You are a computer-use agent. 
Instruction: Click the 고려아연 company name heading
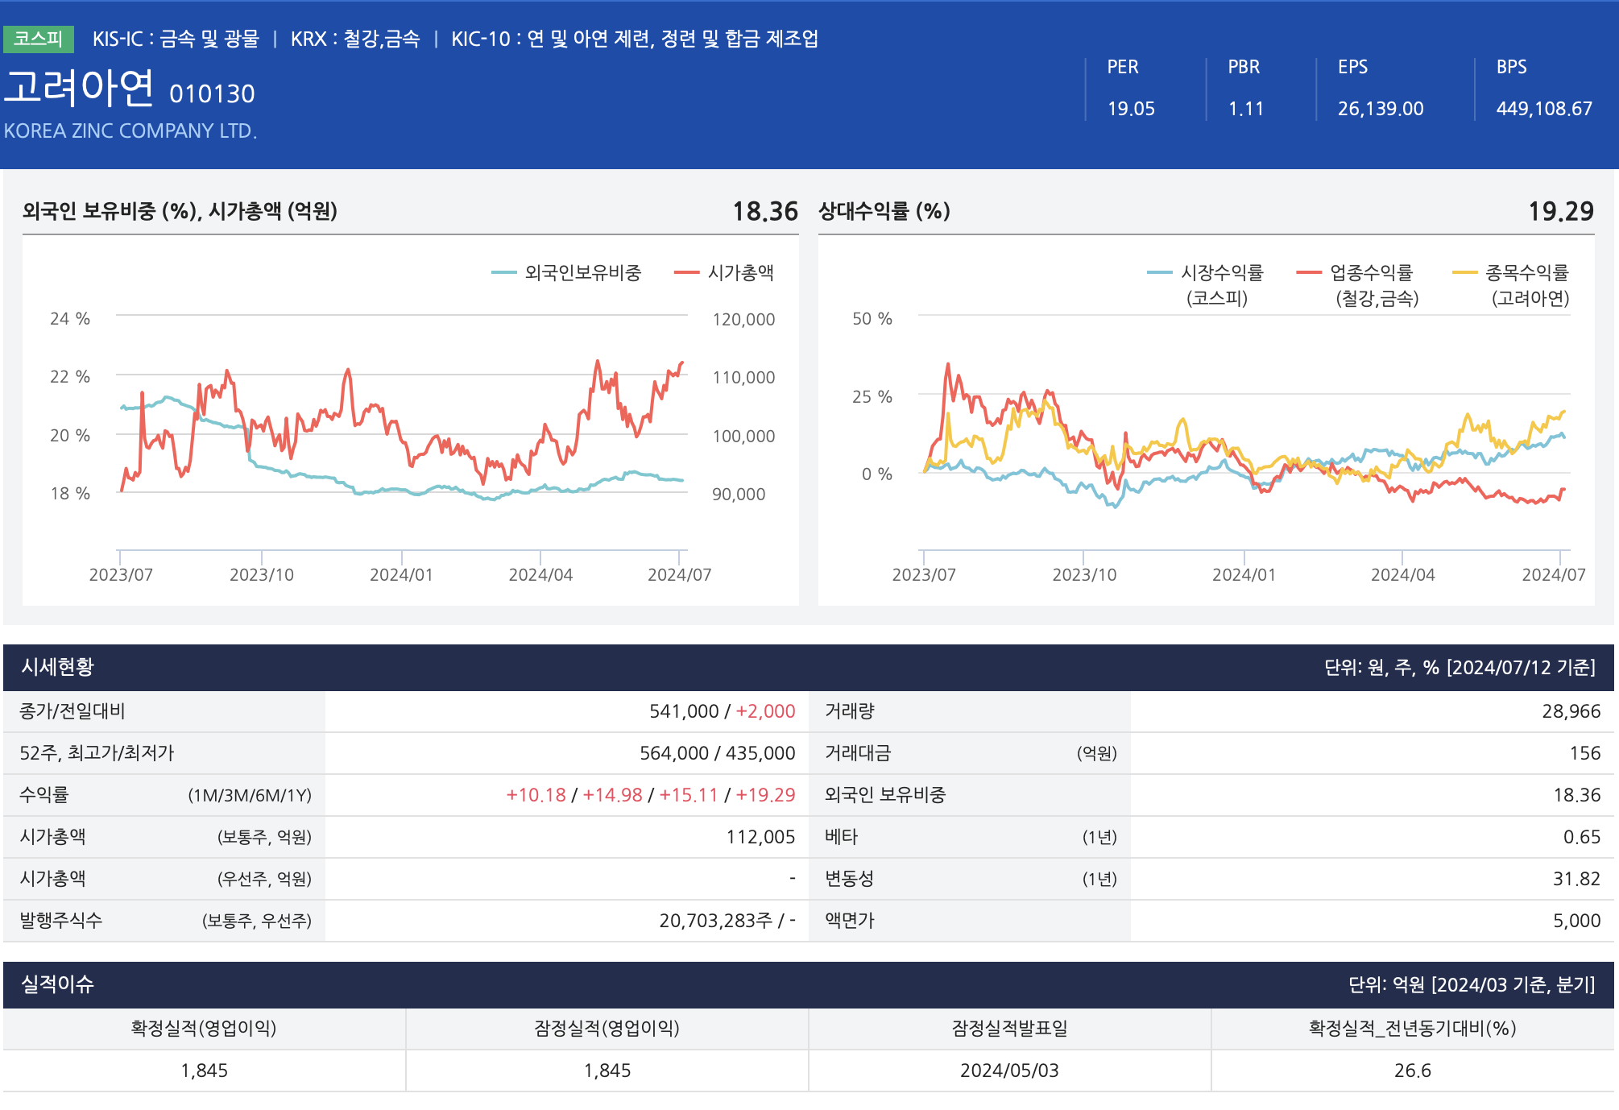pos(79,88)
